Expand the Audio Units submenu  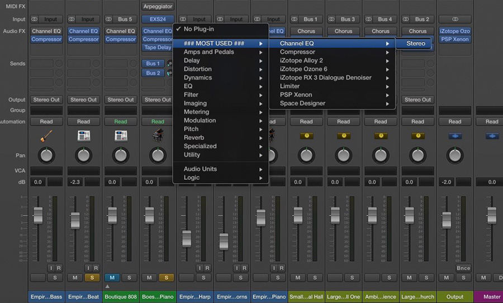tap(221, 169)
